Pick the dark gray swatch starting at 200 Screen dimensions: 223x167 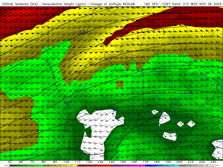point(182,166)
